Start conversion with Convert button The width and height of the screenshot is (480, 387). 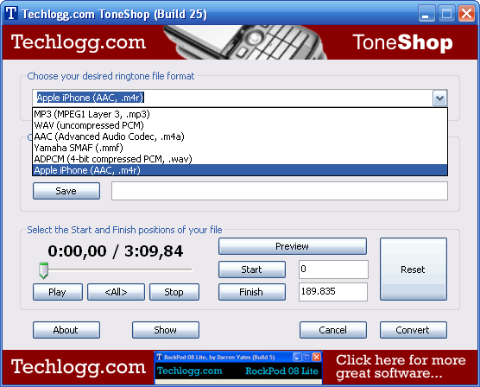pyautogui.click(x=414, y=330)
